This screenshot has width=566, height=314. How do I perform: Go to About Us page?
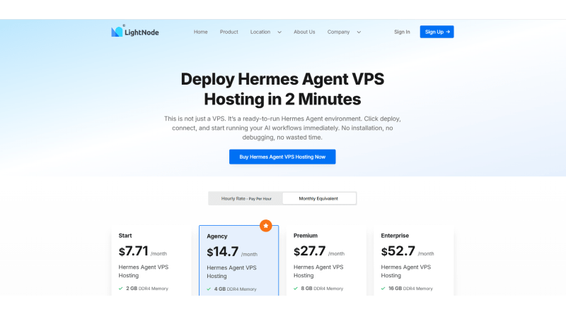pyautogui.click(x=304, y=32)
